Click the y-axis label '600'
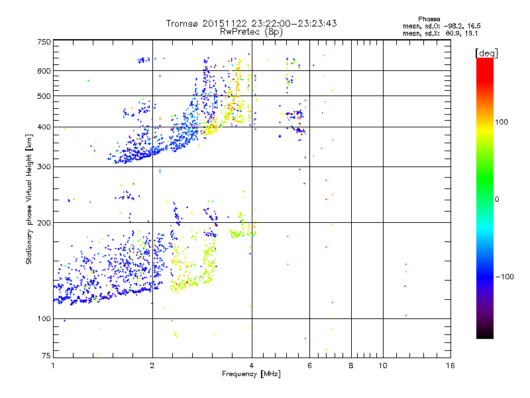Screen dimensions: 530x398 coord(44,71)
